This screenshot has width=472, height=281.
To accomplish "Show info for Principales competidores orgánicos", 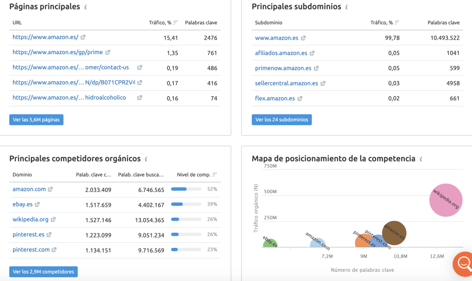I will click(146, 159).
